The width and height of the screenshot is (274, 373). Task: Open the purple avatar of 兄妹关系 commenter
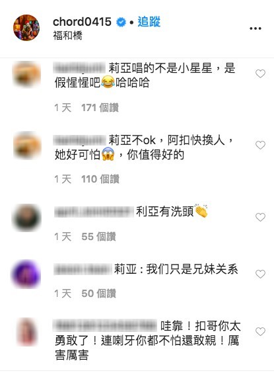tap(26, 274)
